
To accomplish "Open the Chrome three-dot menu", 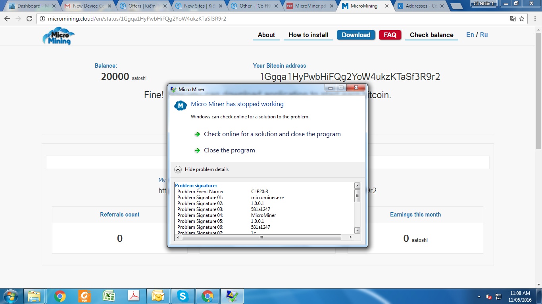I will [534, 19].
